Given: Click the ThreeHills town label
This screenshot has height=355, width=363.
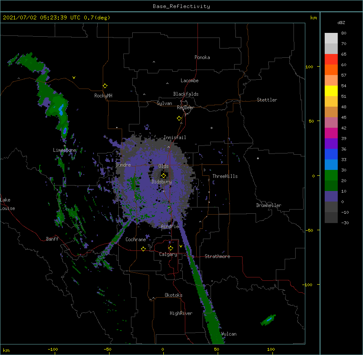Looking at the screenshot, I should tap(225, 176).
